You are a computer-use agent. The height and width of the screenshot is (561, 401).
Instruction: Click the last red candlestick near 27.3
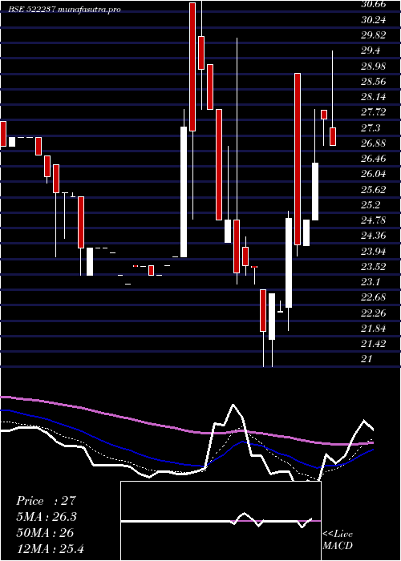click(x=333, y=137)
